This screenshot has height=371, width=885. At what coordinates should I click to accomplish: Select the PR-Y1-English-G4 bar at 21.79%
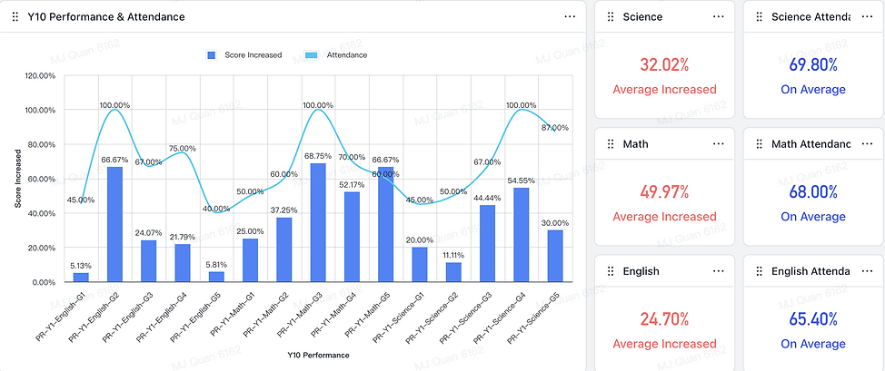(183, 263)
